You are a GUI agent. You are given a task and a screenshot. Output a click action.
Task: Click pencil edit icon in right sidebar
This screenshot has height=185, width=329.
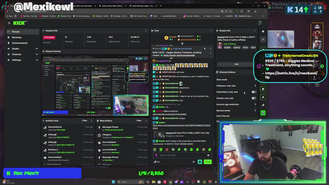click(263, 40)
